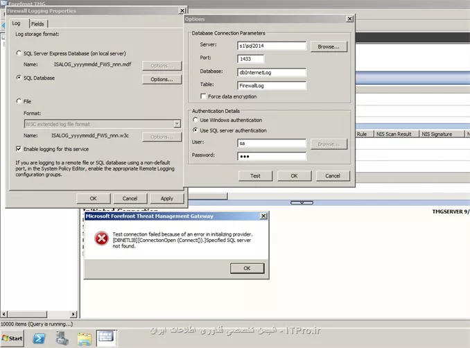Click the NIS Signature column header
The width and height of the screenshot is (470, 348).
(442, 134)
